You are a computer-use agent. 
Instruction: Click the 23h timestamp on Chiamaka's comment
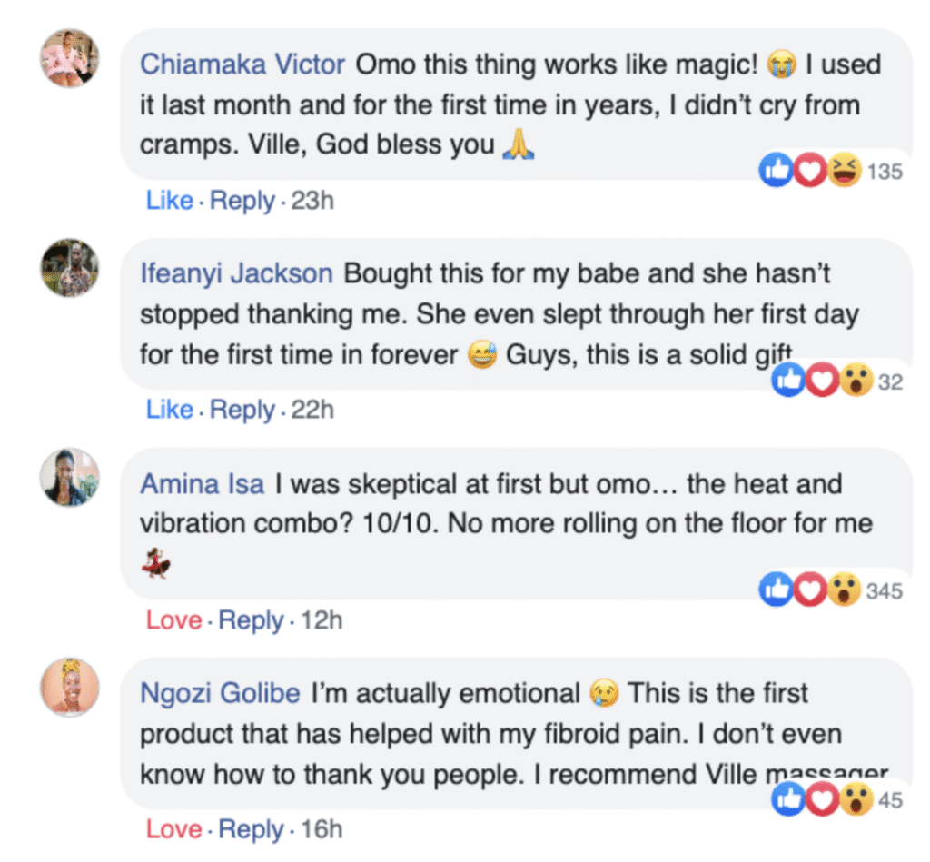pyautogui.click(x=312, y=201)
